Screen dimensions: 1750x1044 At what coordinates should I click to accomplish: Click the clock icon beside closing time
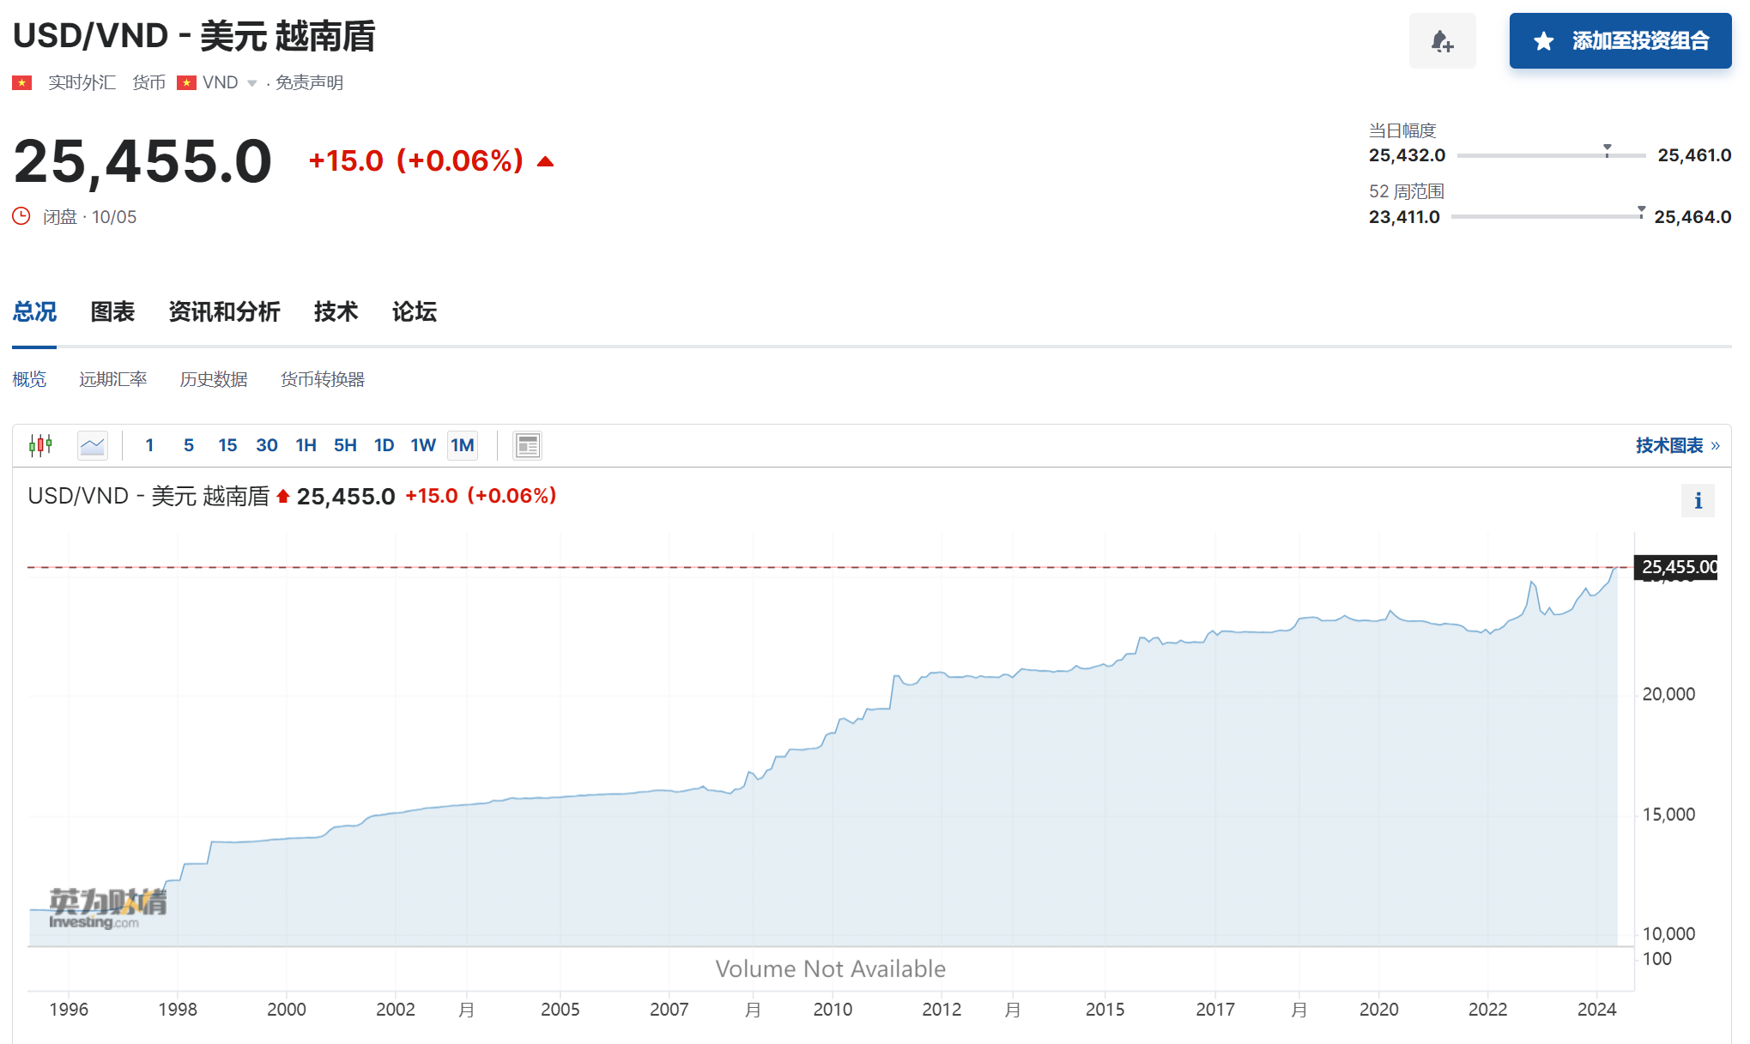click(x=21, y=216)
